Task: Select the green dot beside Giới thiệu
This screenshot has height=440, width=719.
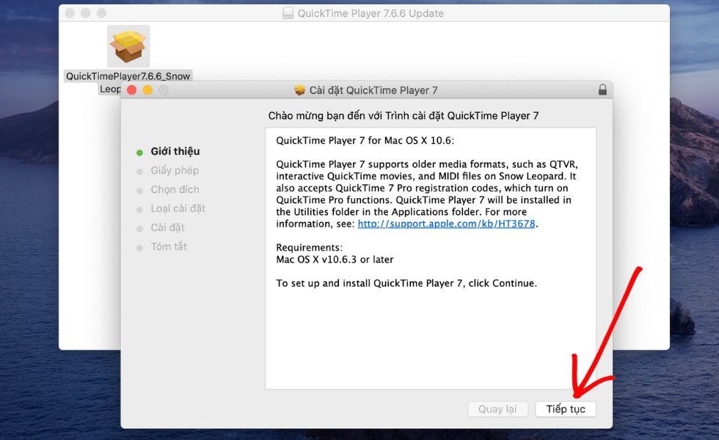Action: pyautogui.click(x=139, y=151)
